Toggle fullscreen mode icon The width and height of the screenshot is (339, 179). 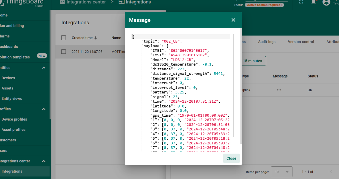301,2
